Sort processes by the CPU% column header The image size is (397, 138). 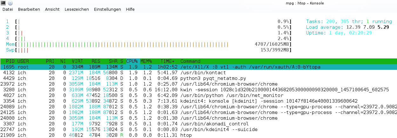tap(132, 61)
